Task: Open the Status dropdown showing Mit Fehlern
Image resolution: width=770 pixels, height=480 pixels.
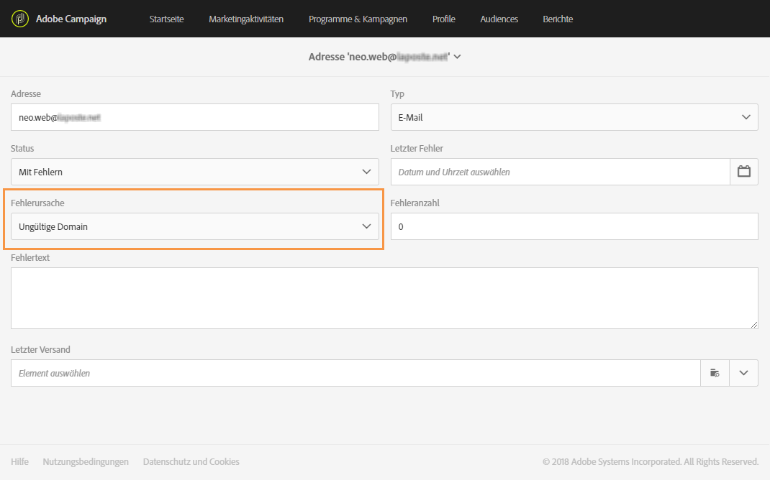Action: coord(194,172)
